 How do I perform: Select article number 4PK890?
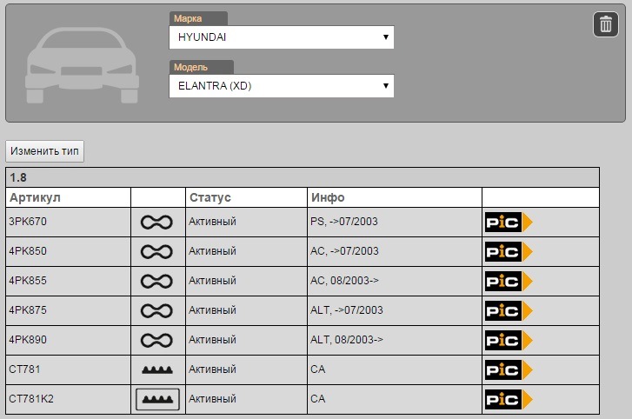click(x=28, y=340)
